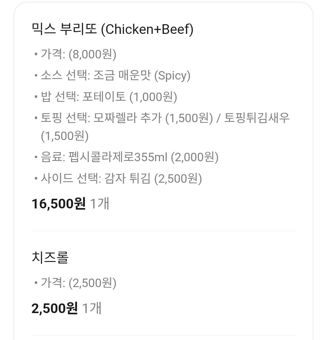
Task: Click the bold 2,500원 item total
Action: [x=54, y=308]
